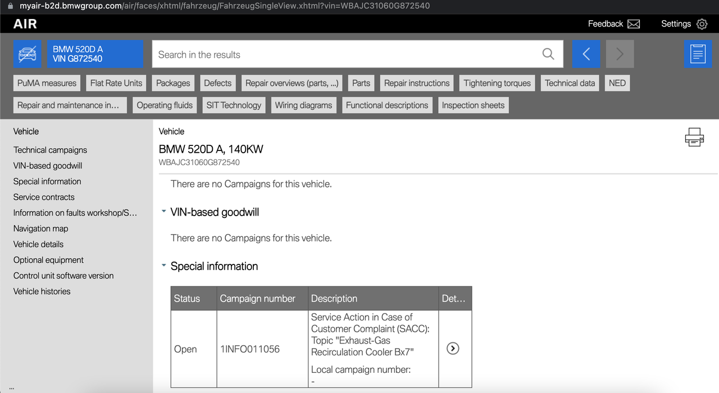Image resolution: width=719 pixels, height=393 pixels.
Task: Open Navigation map in sidebar
Action: [41, 229]
